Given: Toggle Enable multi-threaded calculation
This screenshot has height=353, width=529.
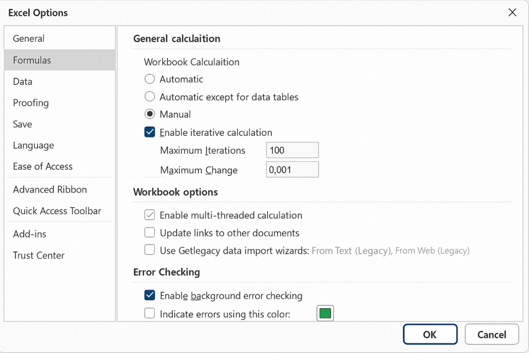Looking at the screenshot, I should tap(150, 215).
